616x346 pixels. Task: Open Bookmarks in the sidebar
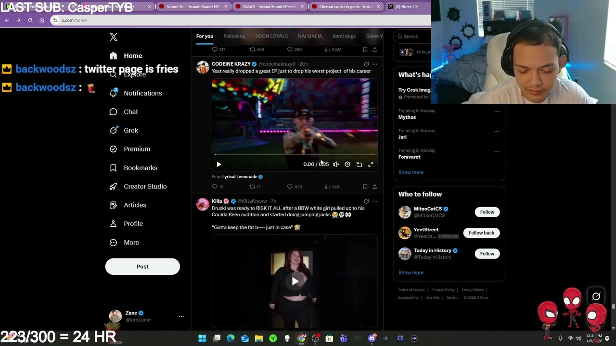[x=133, y=168]
